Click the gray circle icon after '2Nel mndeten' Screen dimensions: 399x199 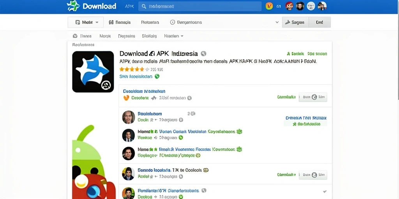tap(189, 98)
